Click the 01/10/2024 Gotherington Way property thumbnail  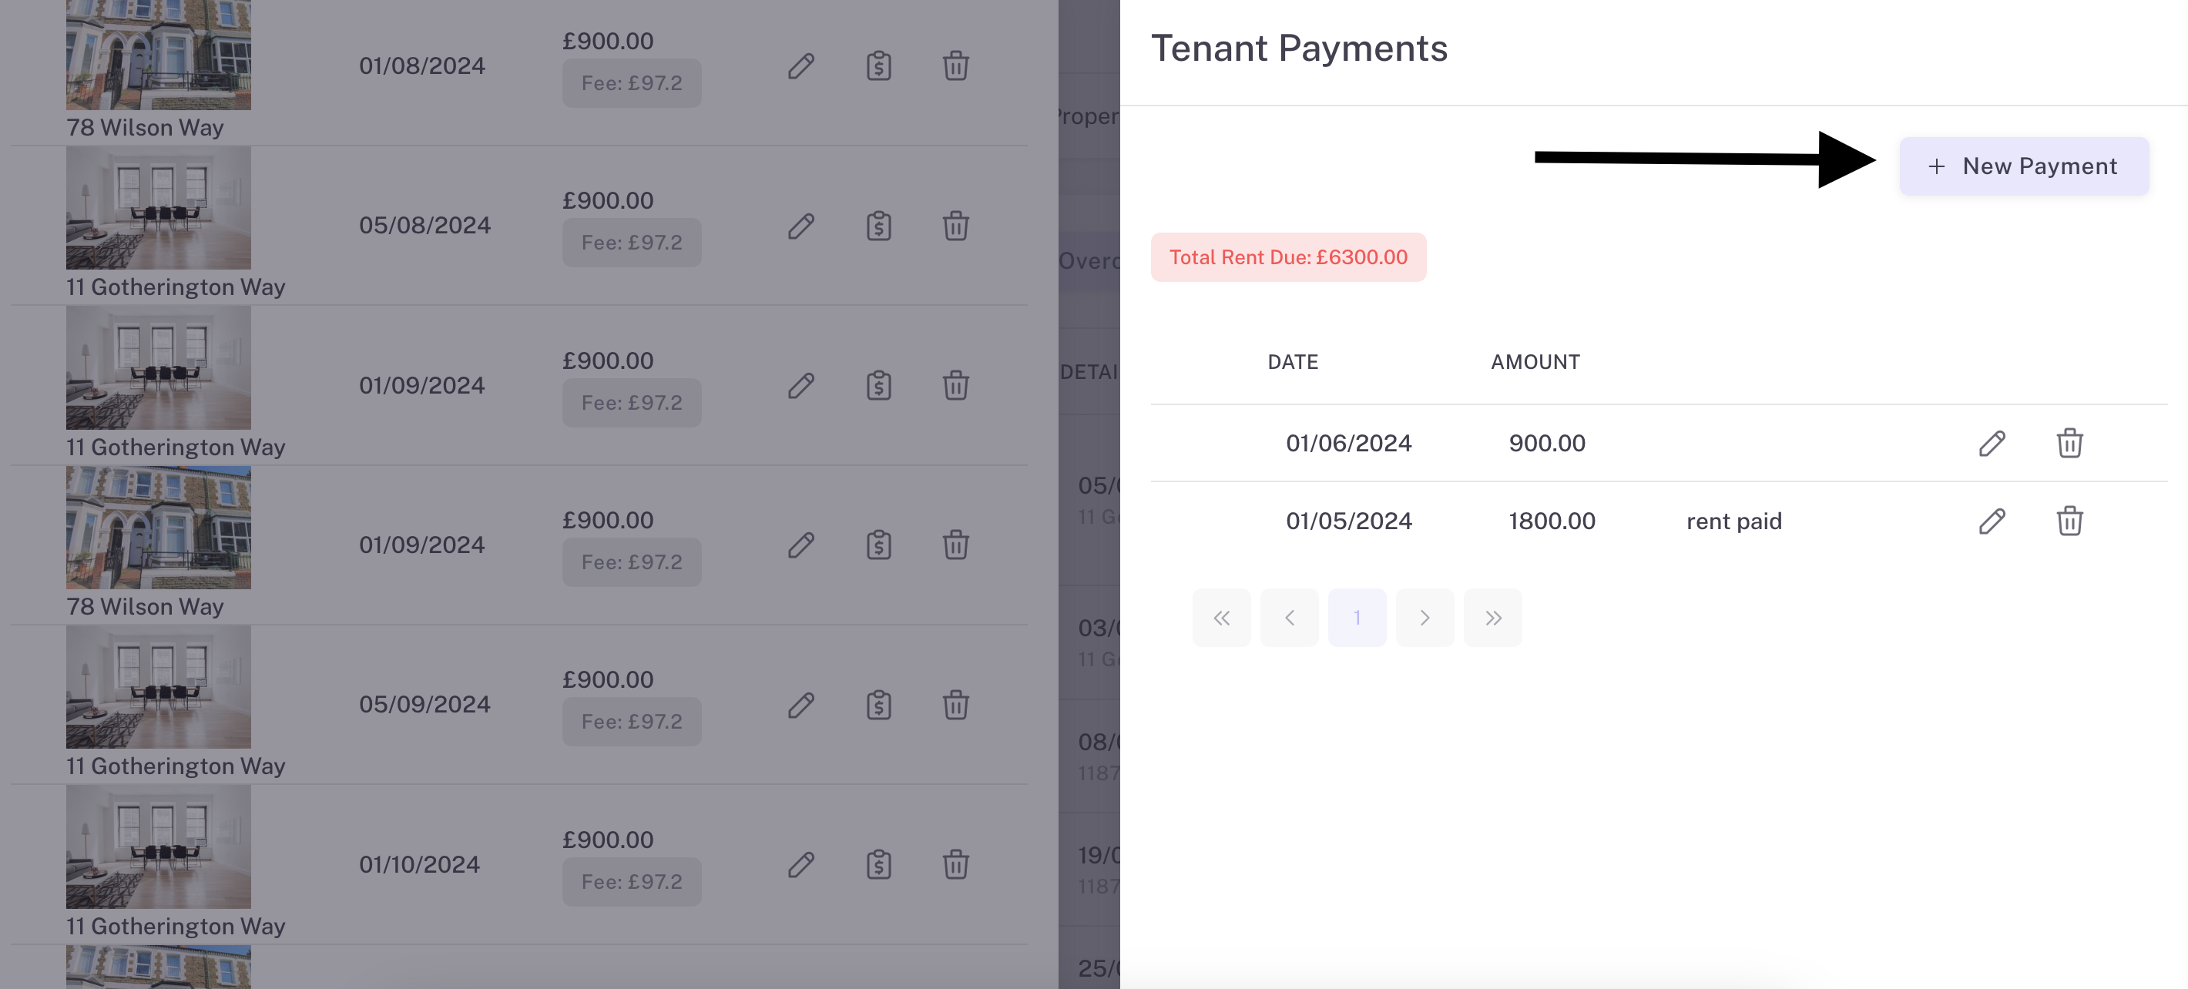pyautogui.click(x=159, y=847)
